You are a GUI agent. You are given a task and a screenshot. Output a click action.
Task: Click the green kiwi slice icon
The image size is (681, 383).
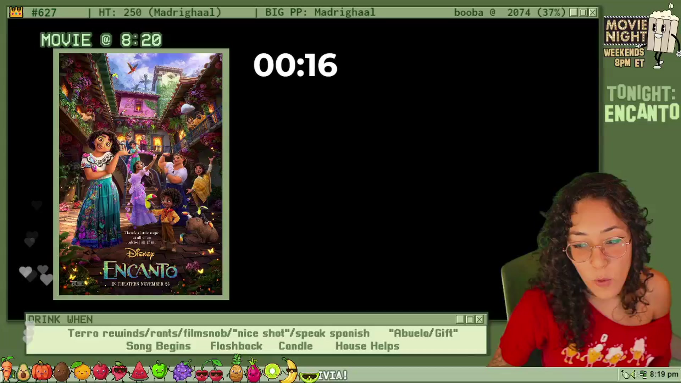pos(272,372)
